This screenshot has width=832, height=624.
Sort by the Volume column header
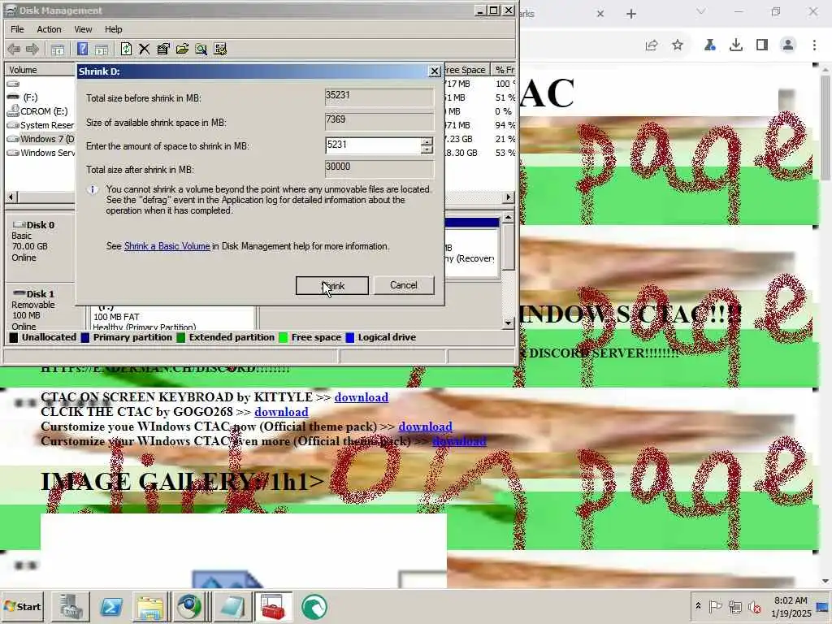(x=41, y=70)
